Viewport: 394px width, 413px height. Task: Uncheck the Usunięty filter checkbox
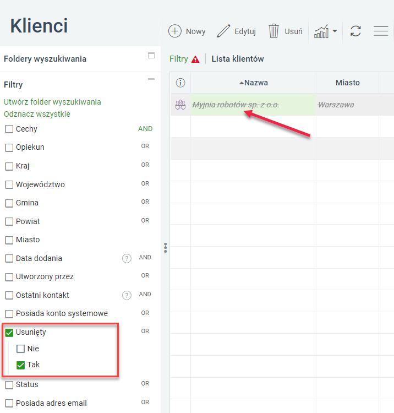(x=9, y=333)
